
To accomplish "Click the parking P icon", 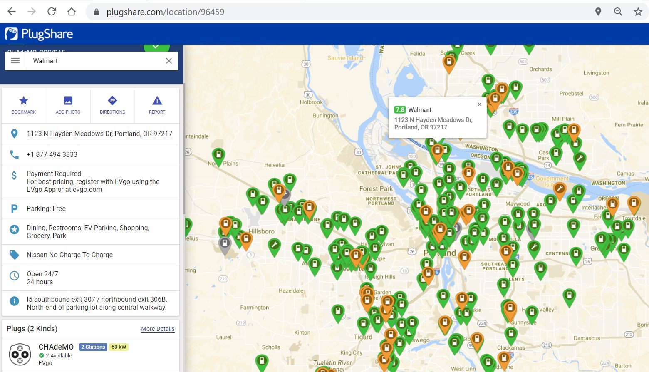I will point(14,208).
